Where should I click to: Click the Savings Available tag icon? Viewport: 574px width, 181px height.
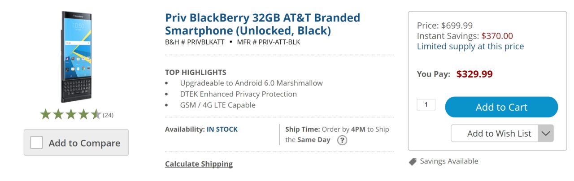tap(413, 162)
